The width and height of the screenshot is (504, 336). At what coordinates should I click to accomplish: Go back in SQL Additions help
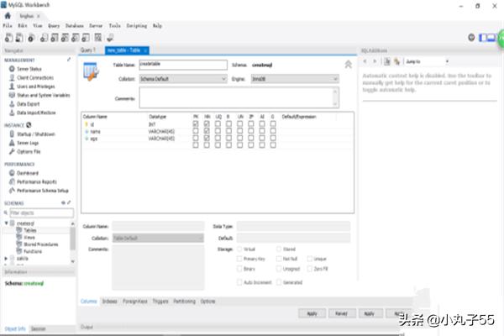coord(365,61)
